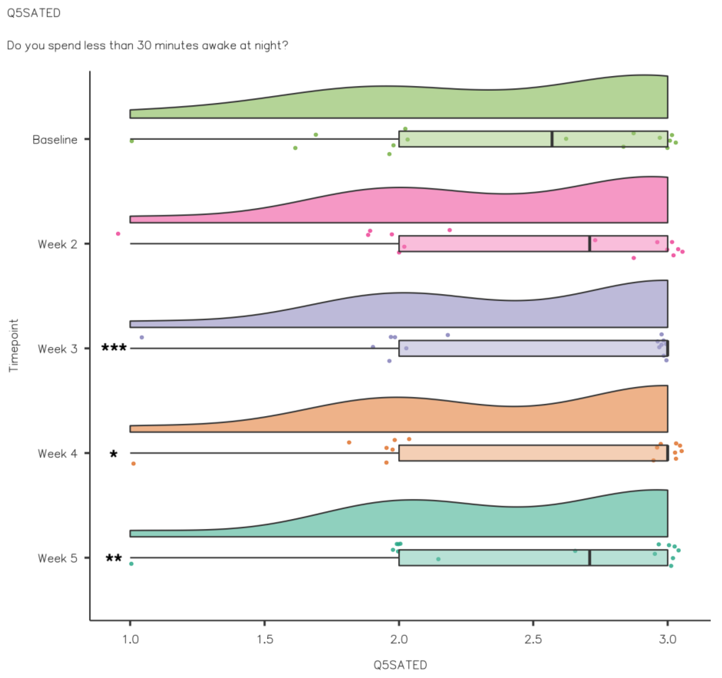The width and height of the screenshot is (722, 678).
Task: Select the Week 2 y-axis label
Action: point(57,244)
